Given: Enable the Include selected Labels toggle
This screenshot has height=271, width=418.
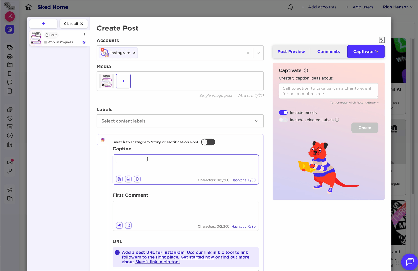Looking at the screenshot, I should pos(283,120).
